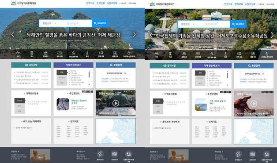Viewport: 277px width, 163px height.
Task: Open the 거제, 다리로 recommended content thumbnail
Action: pyautogui.click(x=201, y=105)
